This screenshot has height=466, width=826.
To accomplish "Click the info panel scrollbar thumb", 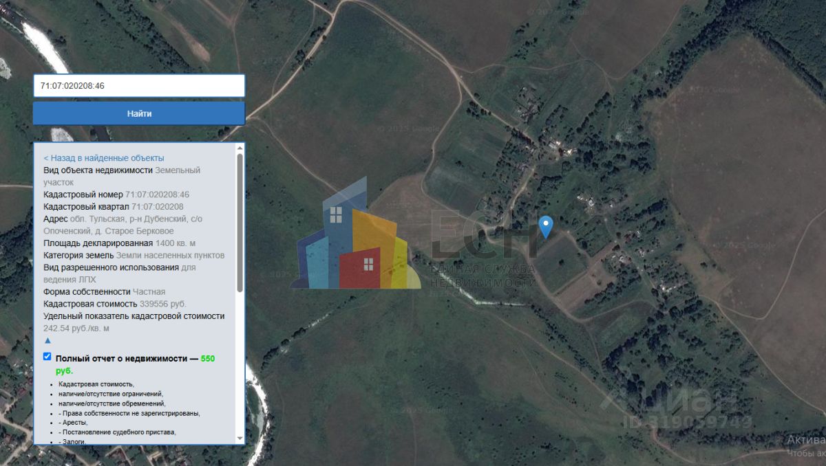I will coord(240,222).
